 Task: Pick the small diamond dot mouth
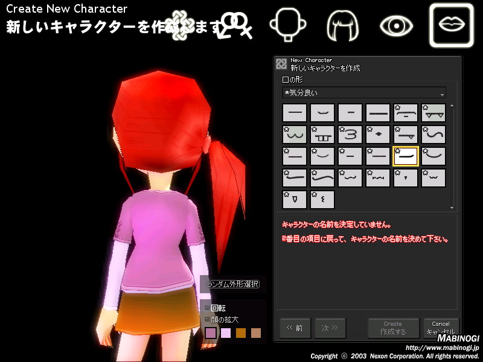point(378,135)
